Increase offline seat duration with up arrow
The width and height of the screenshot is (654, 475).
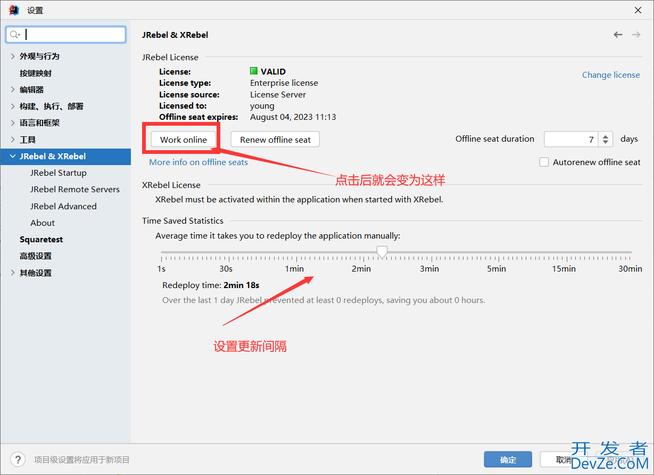[606, 136]
